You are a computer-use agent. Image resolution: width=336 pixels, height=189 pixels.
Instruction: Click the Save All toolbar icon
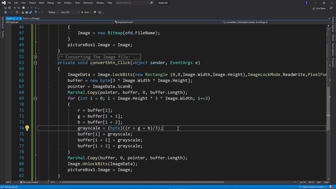click(30, 13)
